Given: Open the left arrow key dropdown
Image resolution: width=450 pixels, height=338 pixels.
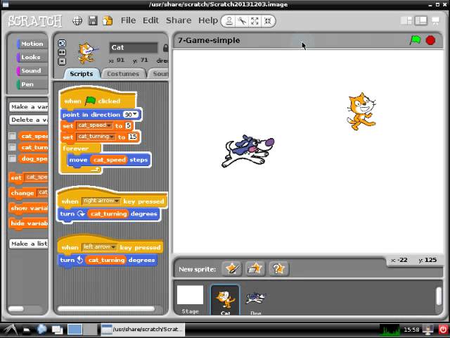Looking at the screenshot, I should (113, 247).
